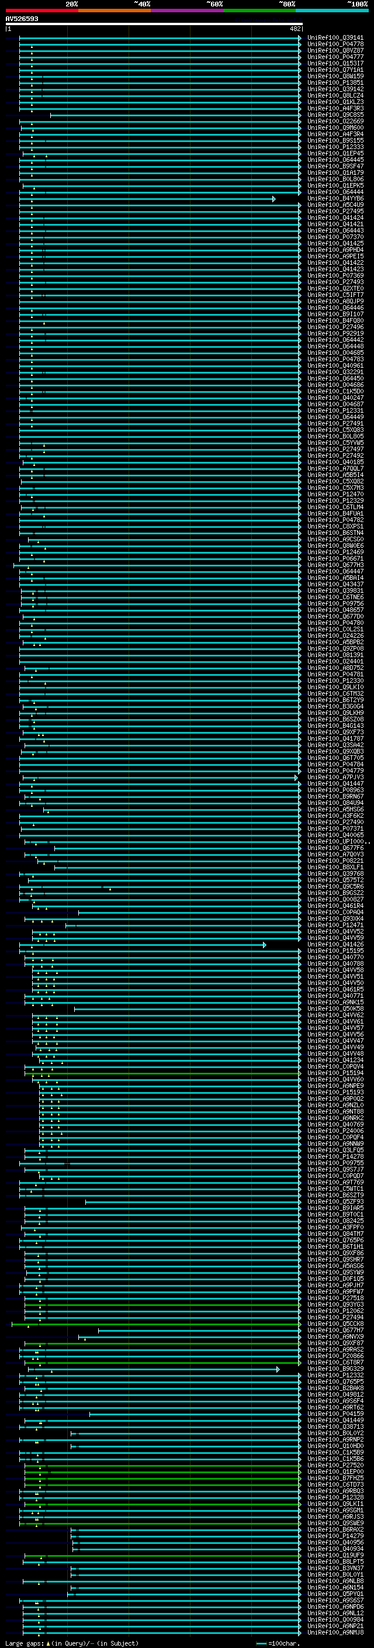Select hit label UniRef100_P24006
The image size is (374, 1648).
pyautogui.click(x=335, y=1132)
